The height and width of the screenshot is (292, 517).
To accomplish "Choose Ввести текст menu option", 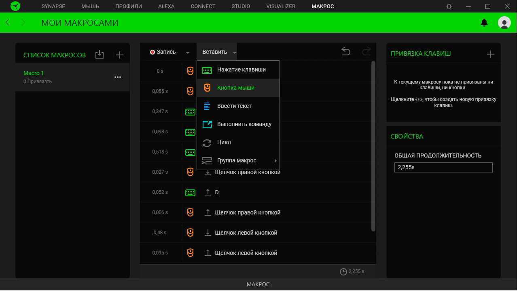I will pyautogui.click(x=234, y=106).
